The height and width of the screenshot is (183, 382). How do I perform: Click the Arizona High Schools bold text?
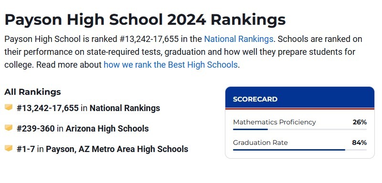(107, 128)
